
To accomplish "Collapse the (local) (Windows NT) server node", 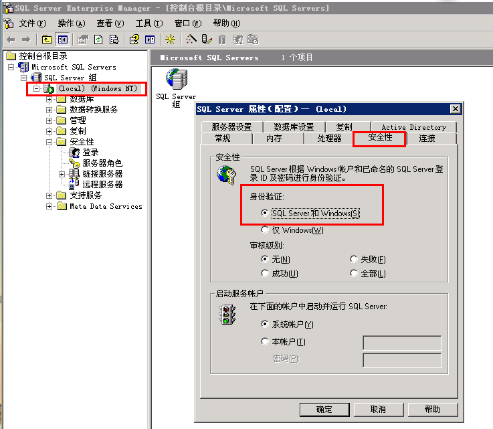I will click(37, 89).
